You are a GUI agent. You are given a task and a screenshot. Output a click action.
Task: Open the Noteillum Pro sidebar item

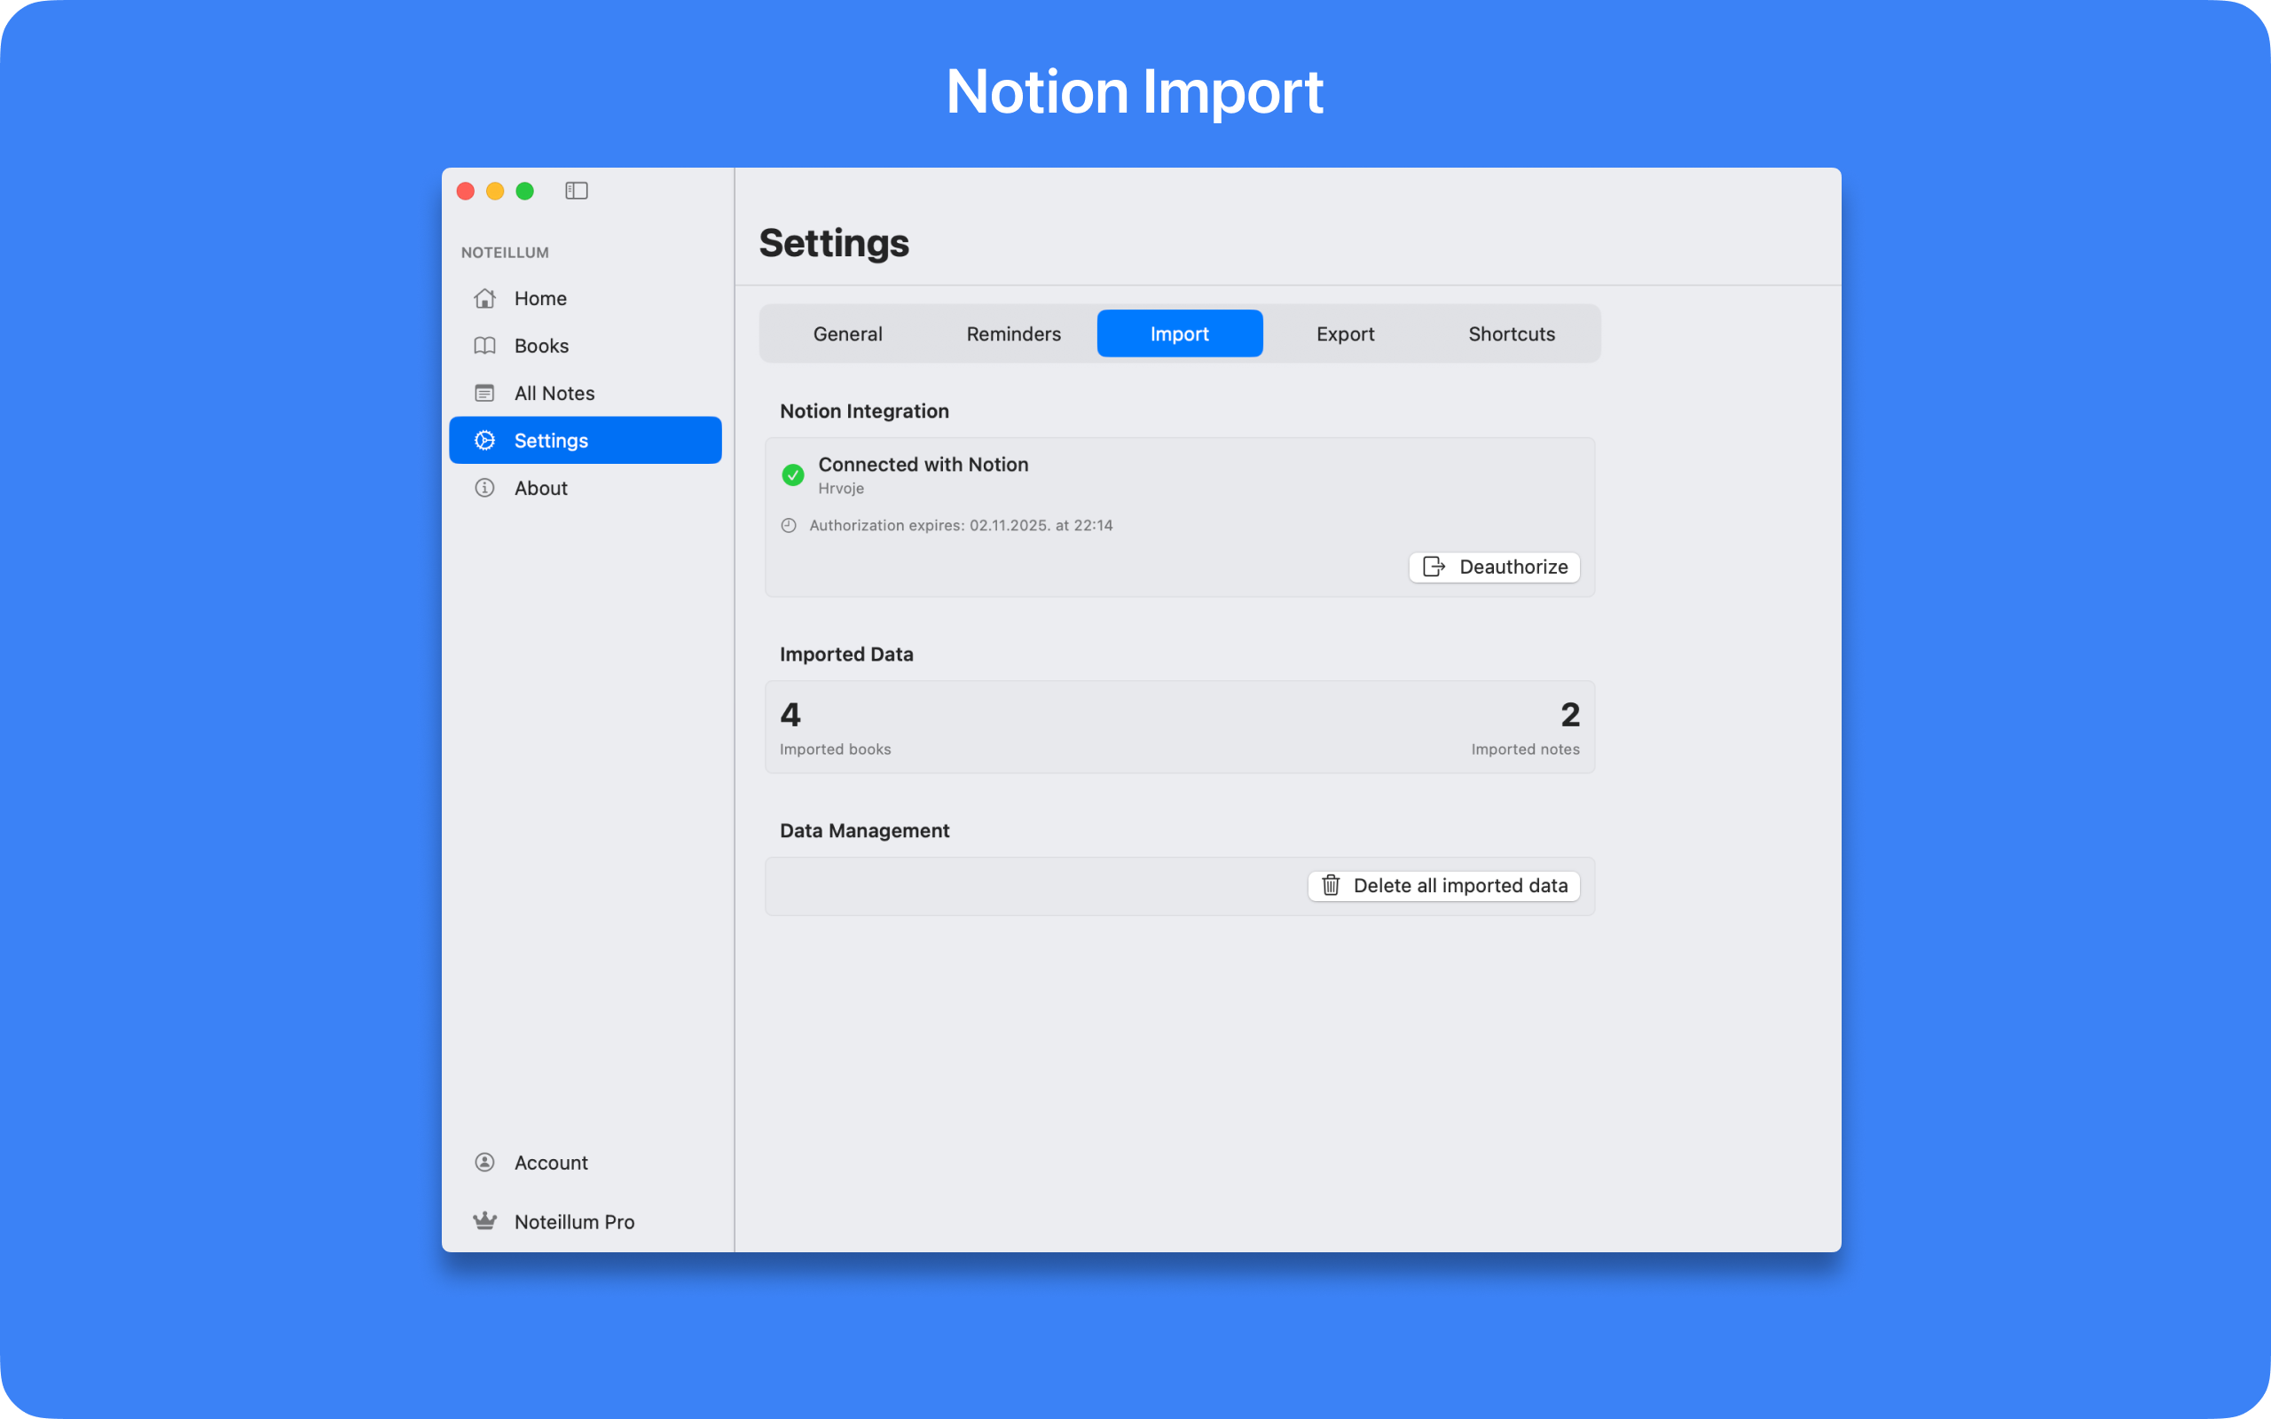574,1222
